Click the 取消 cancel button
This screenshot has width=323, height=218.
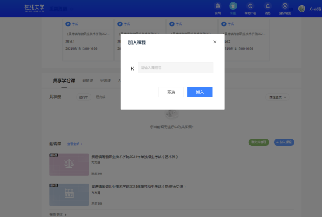pos(171,92)
